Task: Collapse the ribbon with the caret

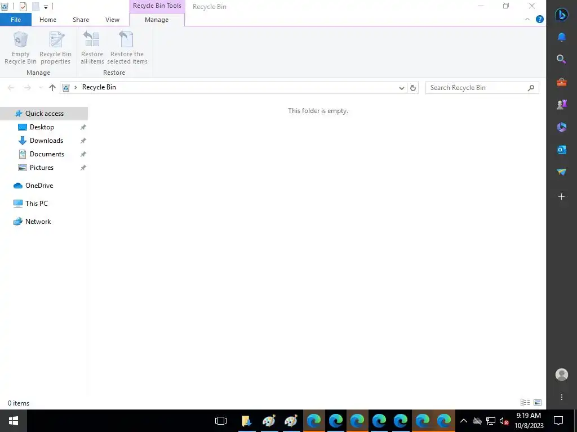Action: [x=527, y=20]
